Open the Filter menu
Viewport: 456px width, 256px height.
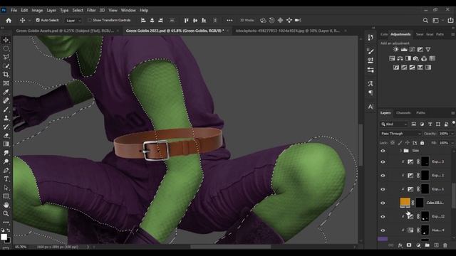[91, 10]
